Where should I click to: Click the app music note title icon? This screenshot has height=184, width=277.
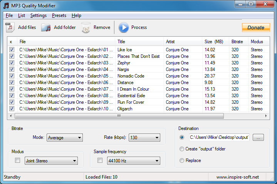[6, 6]
